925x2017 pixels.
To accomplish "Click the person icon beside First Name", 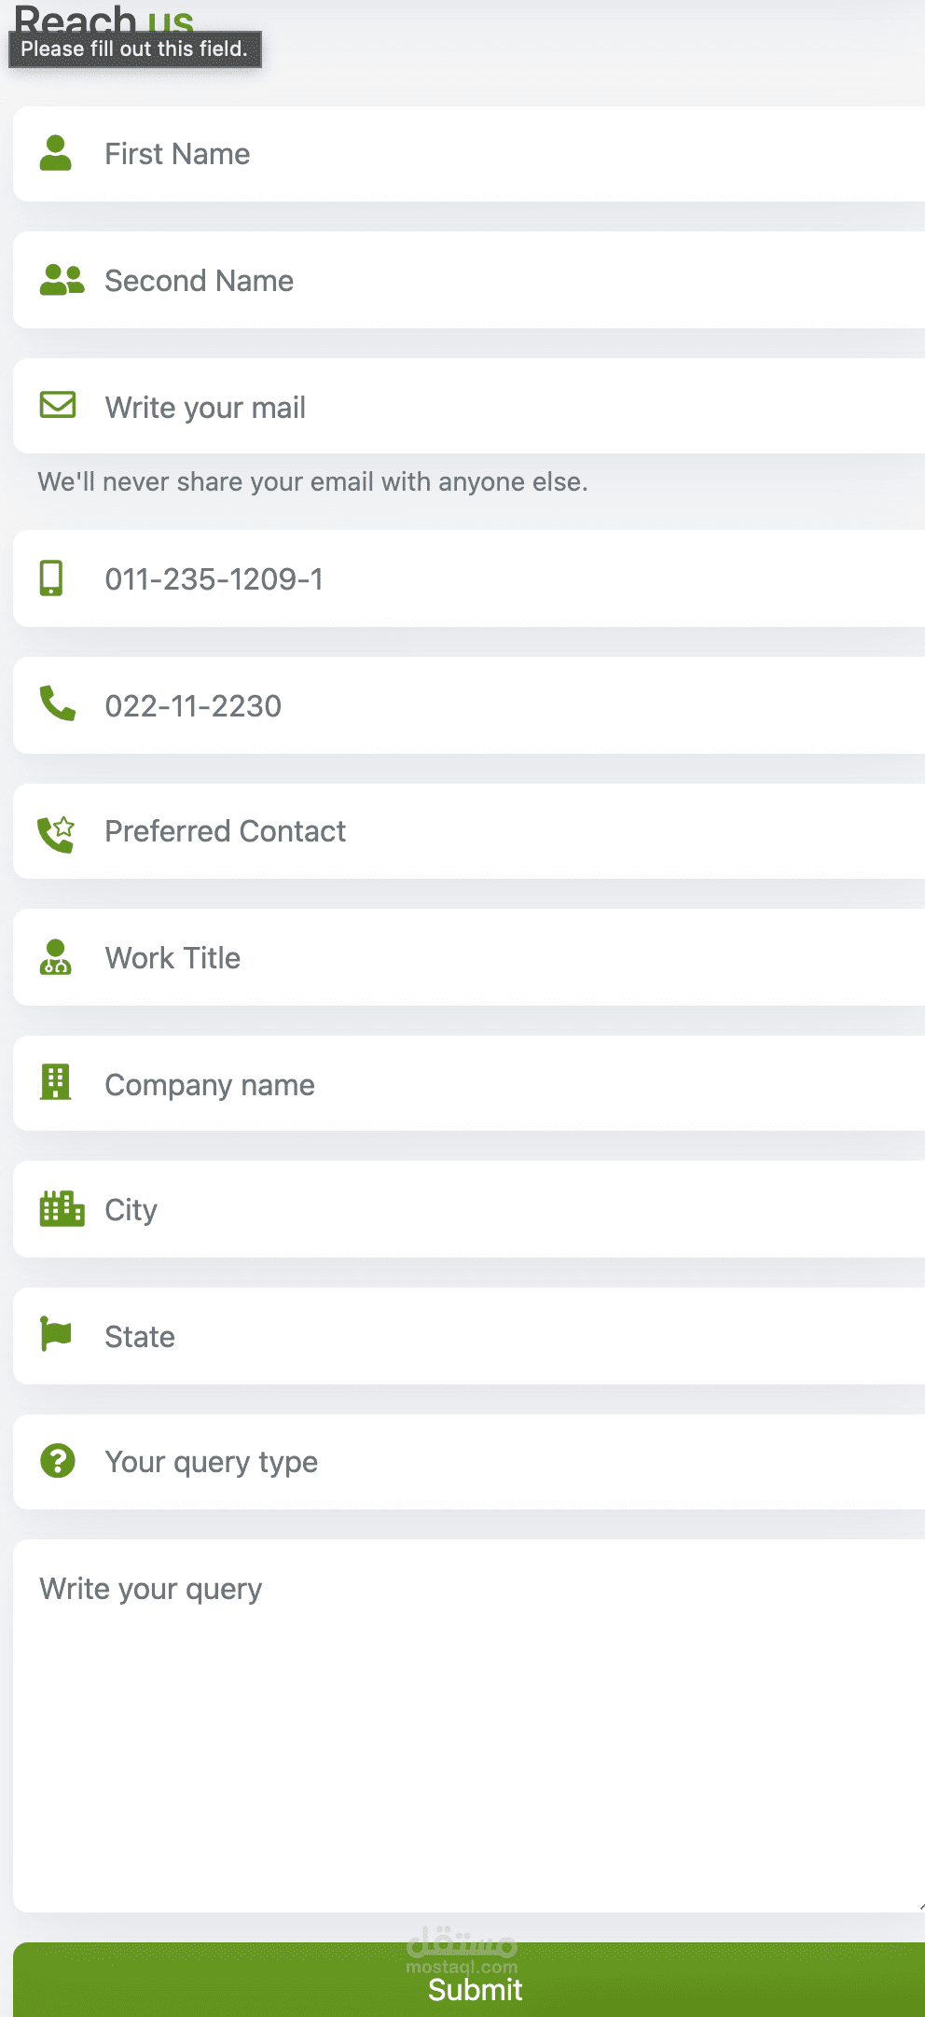I will 56,154.
